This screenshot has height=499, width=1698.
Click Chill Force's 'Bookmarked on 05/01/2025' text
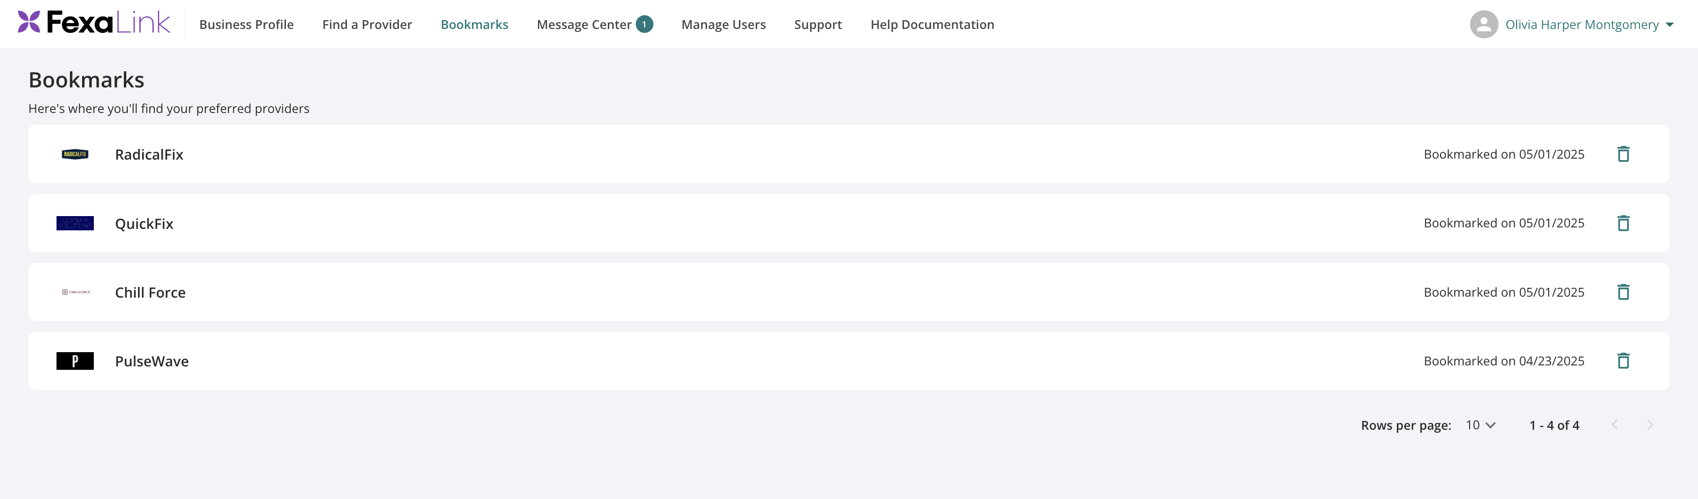[1503, 292]
